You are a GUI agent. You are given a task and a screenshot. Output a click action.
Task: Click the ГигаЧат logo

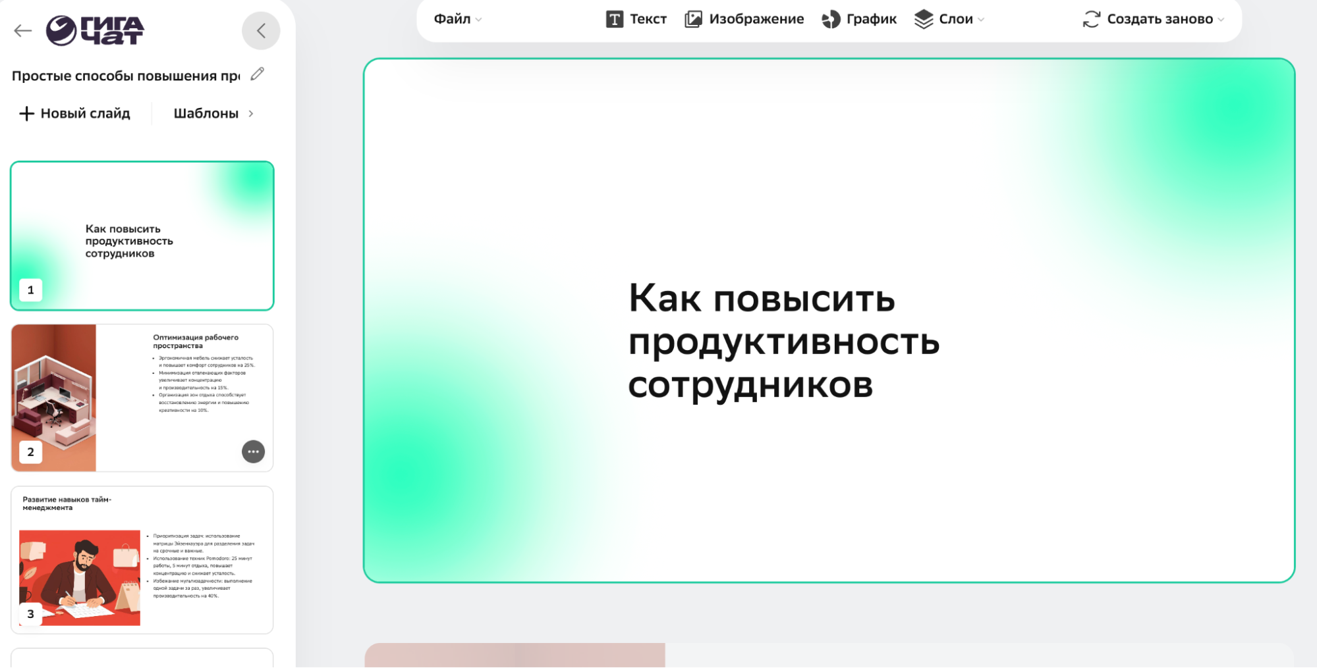point(96,30)
